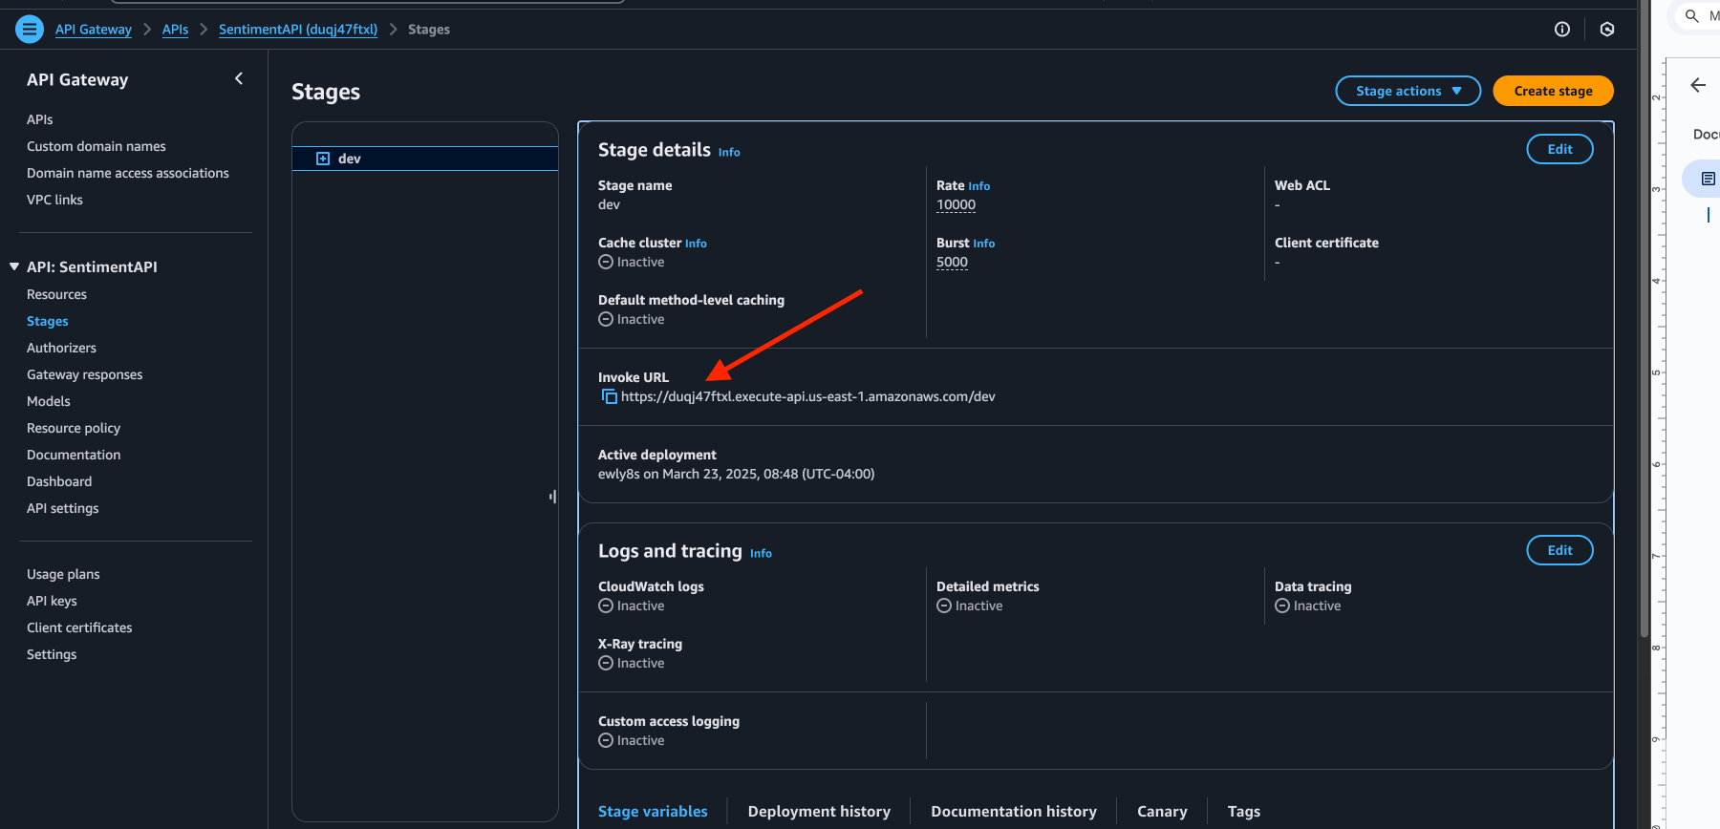Click the Invoke URL text

808,396
